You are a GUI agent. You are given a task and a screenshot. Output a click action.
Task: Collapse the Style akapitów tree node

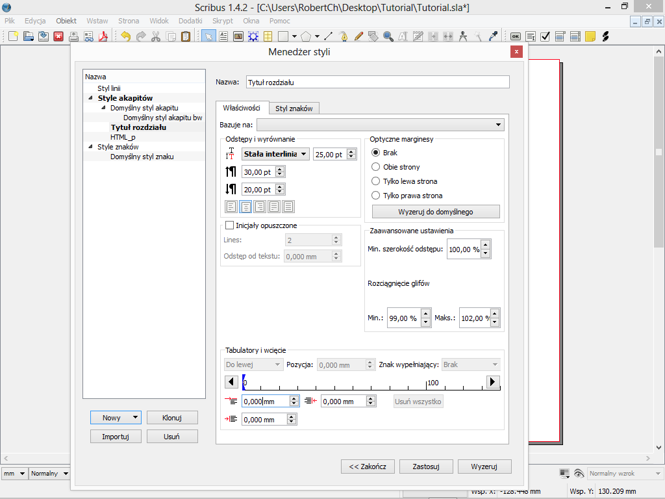point(91,98)
